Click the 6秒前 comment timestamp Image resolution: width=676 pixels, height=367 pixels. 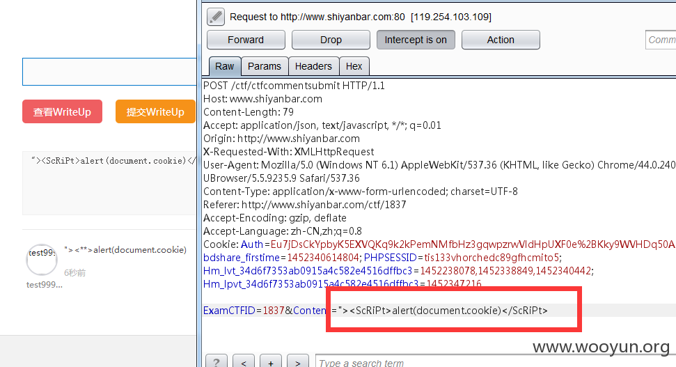(x=74, y=272)
